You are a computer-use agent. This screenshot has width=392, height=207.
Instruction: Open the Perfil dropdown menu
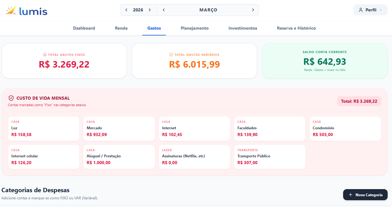[370, 10]
